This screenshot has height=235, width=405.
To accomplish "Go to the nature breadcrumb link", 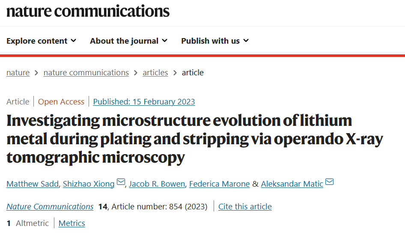I will click(18, 73).
